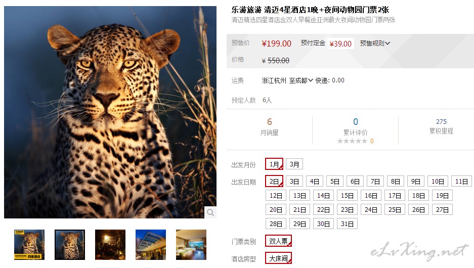The image size is (474, 268).
Task: Open the 预售规则 dropdown
Action: tap(375, 43)
